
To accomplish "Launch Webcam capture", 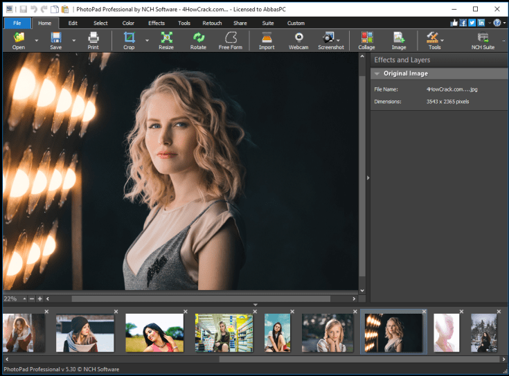I will [298, 38].
